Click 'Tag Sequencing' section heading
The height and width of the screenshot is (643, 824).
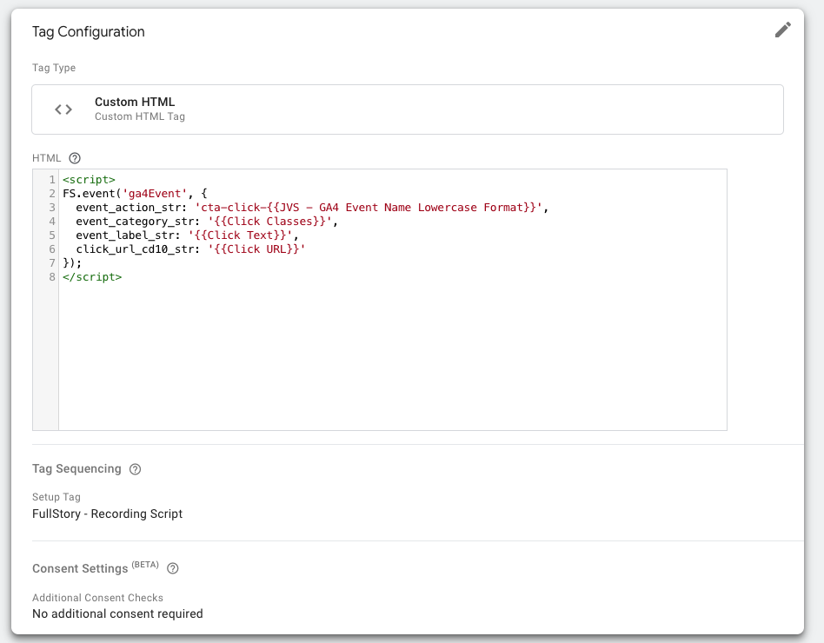point(76,468)
